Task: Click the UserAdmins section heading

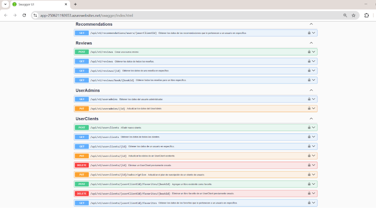Action: [x=88, y=90]
